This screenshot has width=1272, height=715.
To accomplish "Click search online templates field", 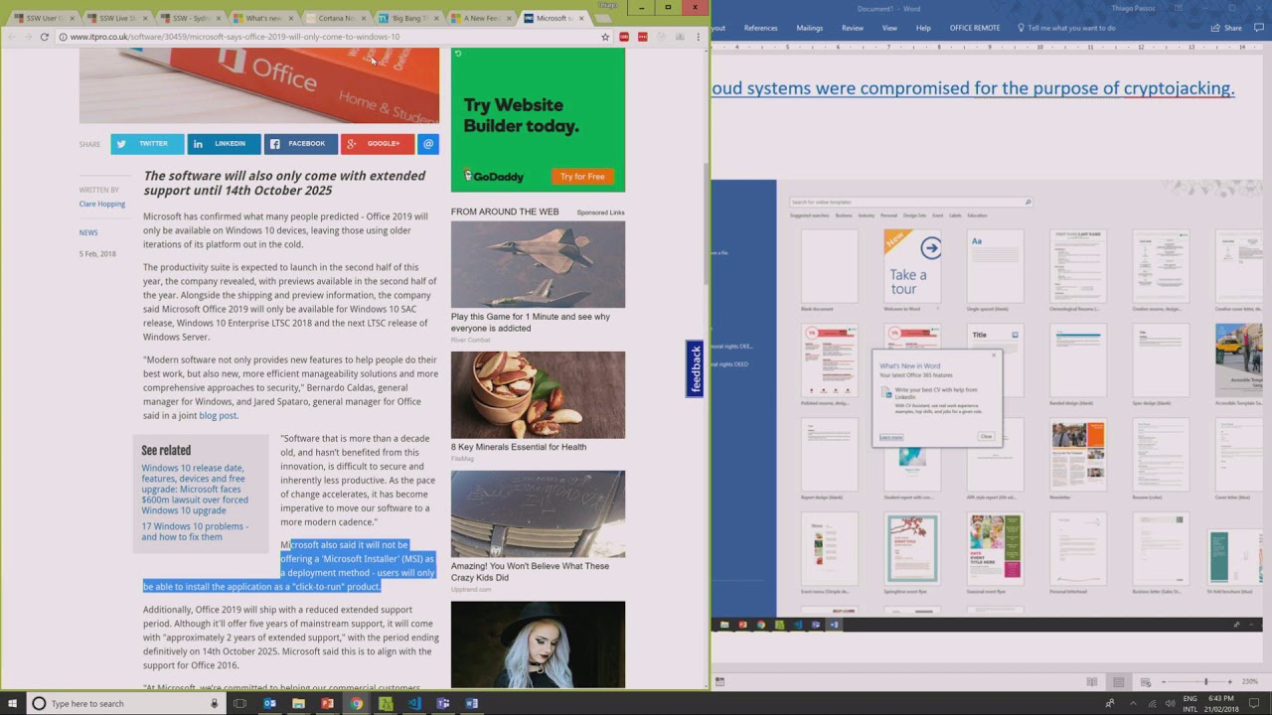I will click(x=910, y=203).
